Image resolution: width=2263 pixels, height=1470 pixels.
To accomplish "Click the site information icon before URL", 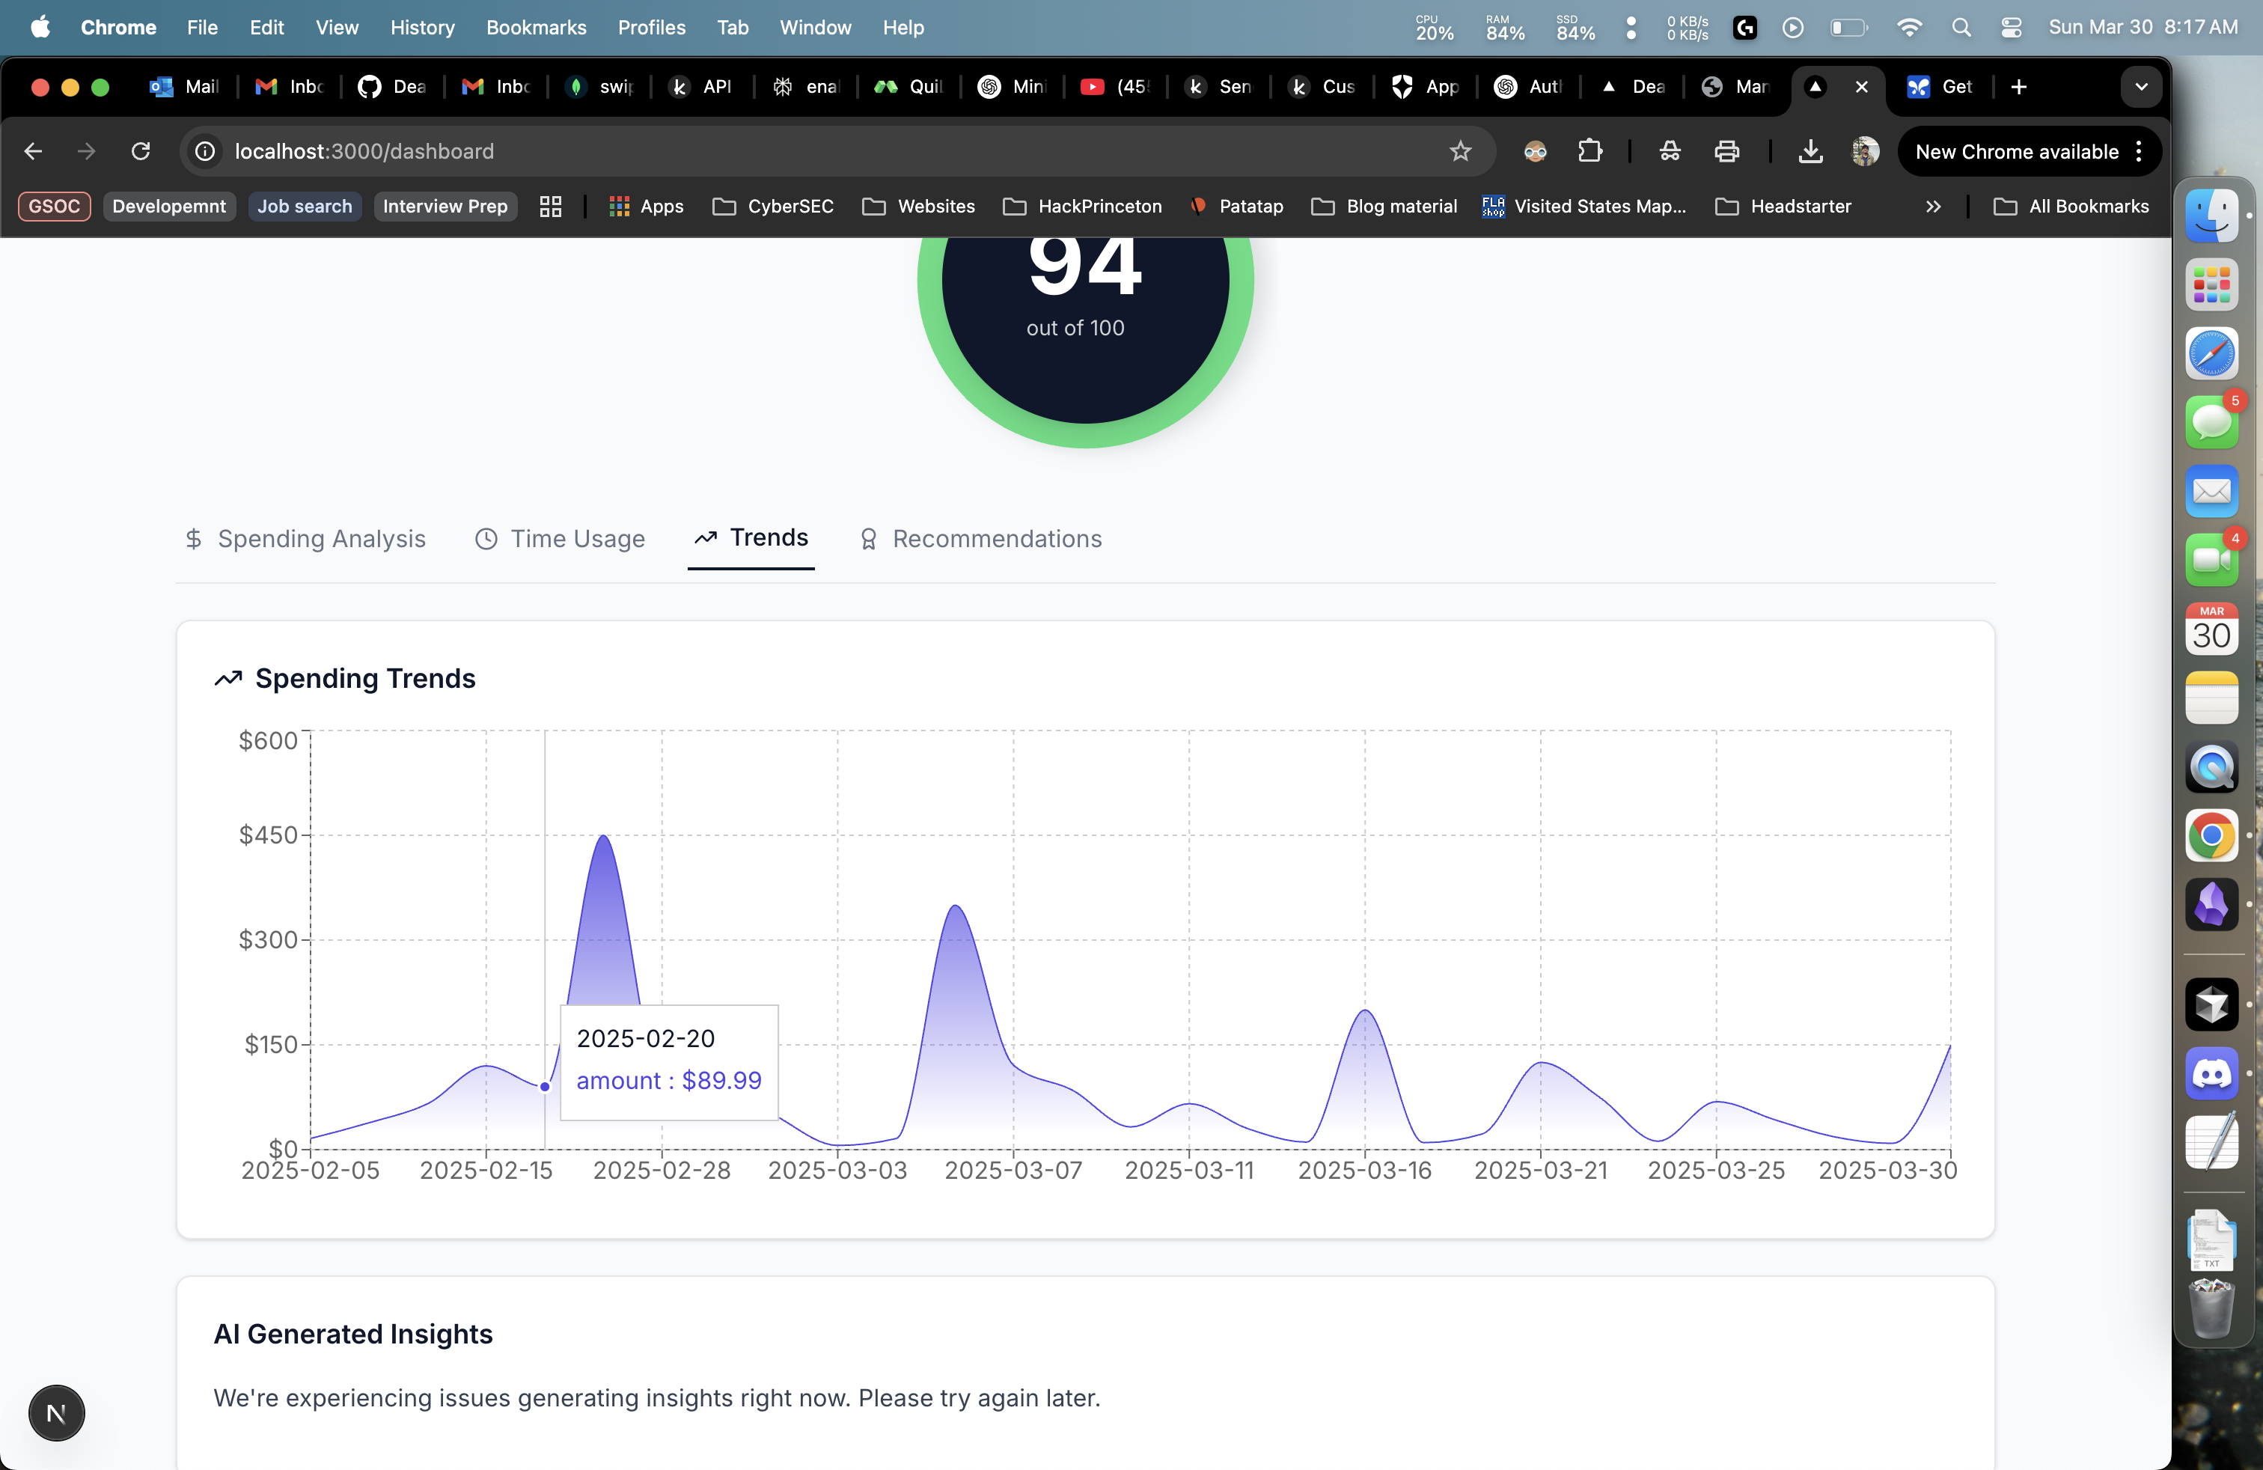I will click(x=205, y=151).
